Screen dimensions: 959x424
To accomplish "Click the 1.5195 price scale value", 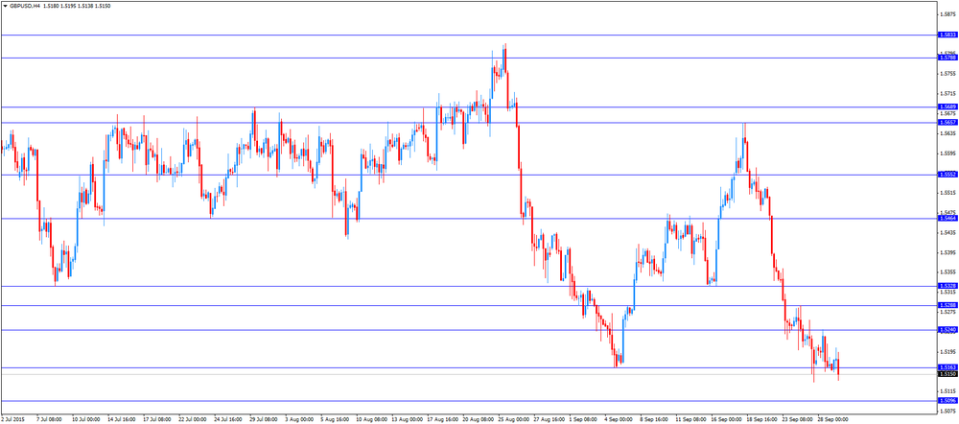I will (947, 352).
